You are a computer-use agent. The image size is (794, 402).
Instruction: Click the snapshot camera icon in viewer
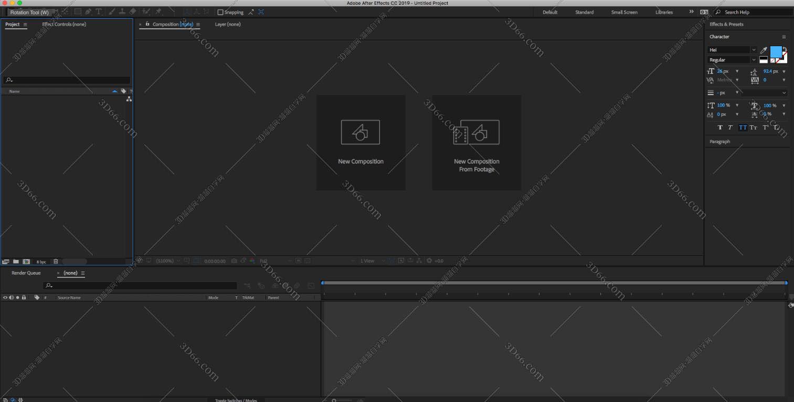pyautogui.click(x=234, y=260)
